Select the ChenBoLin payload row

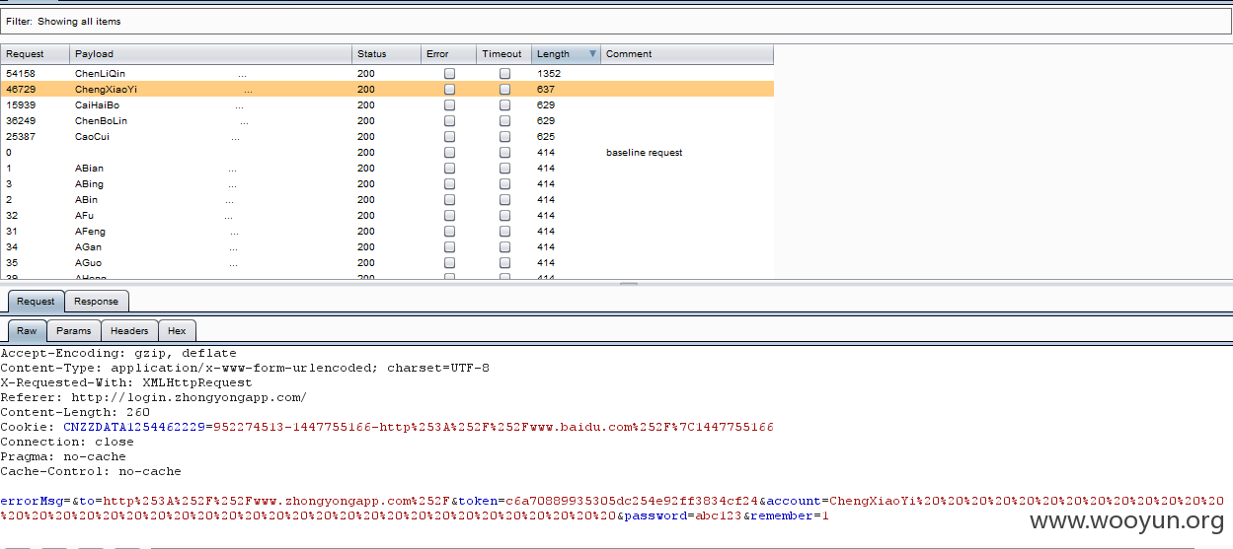coord(387,121)
